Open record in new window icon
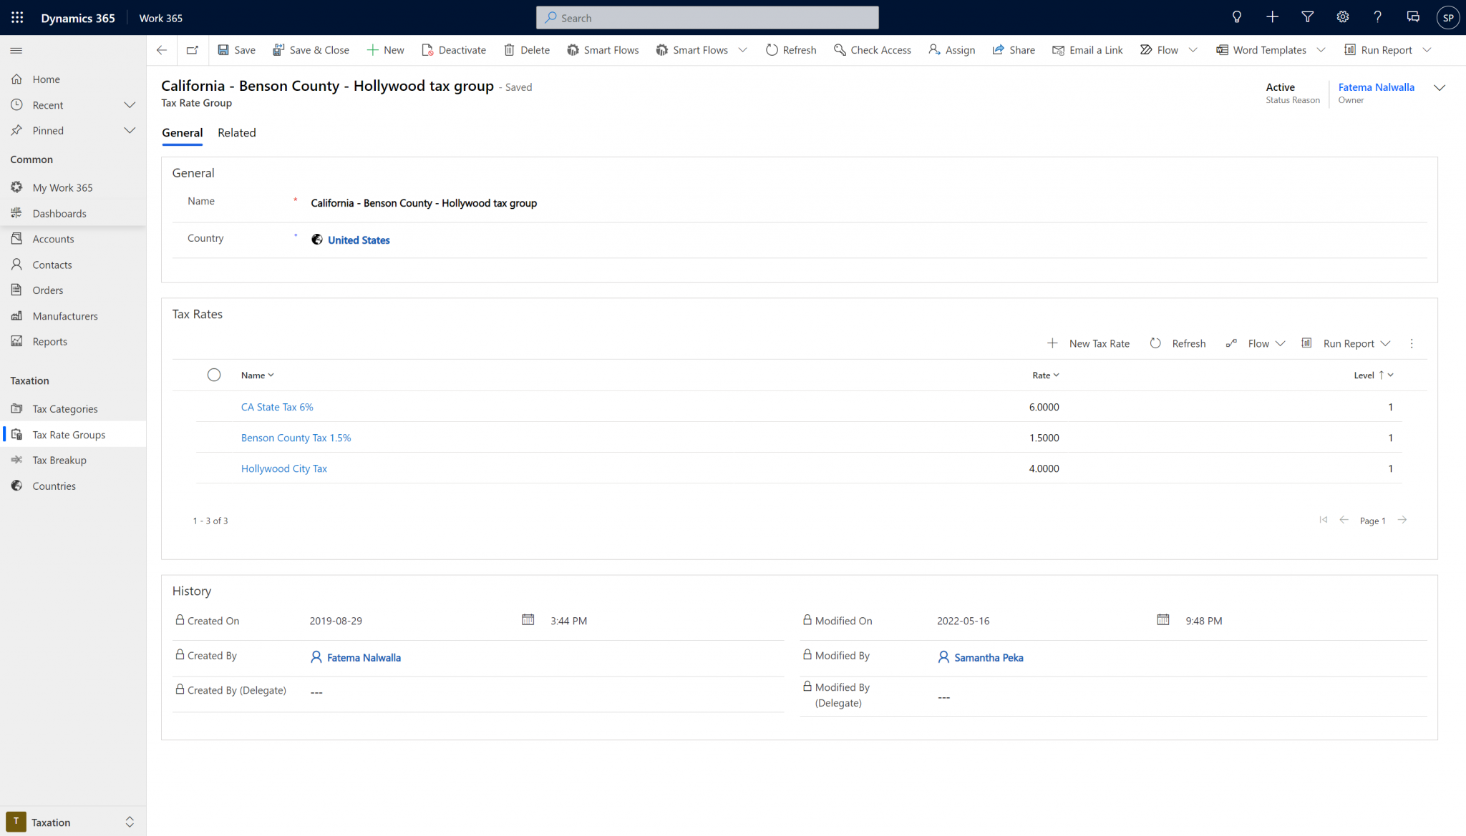Viewport: 1466px width, 836px height. coord(192,50)
